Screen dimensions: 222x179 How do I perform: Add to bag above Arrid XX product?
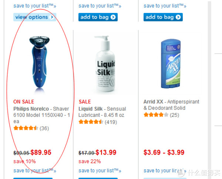click(x=163, y=17)
